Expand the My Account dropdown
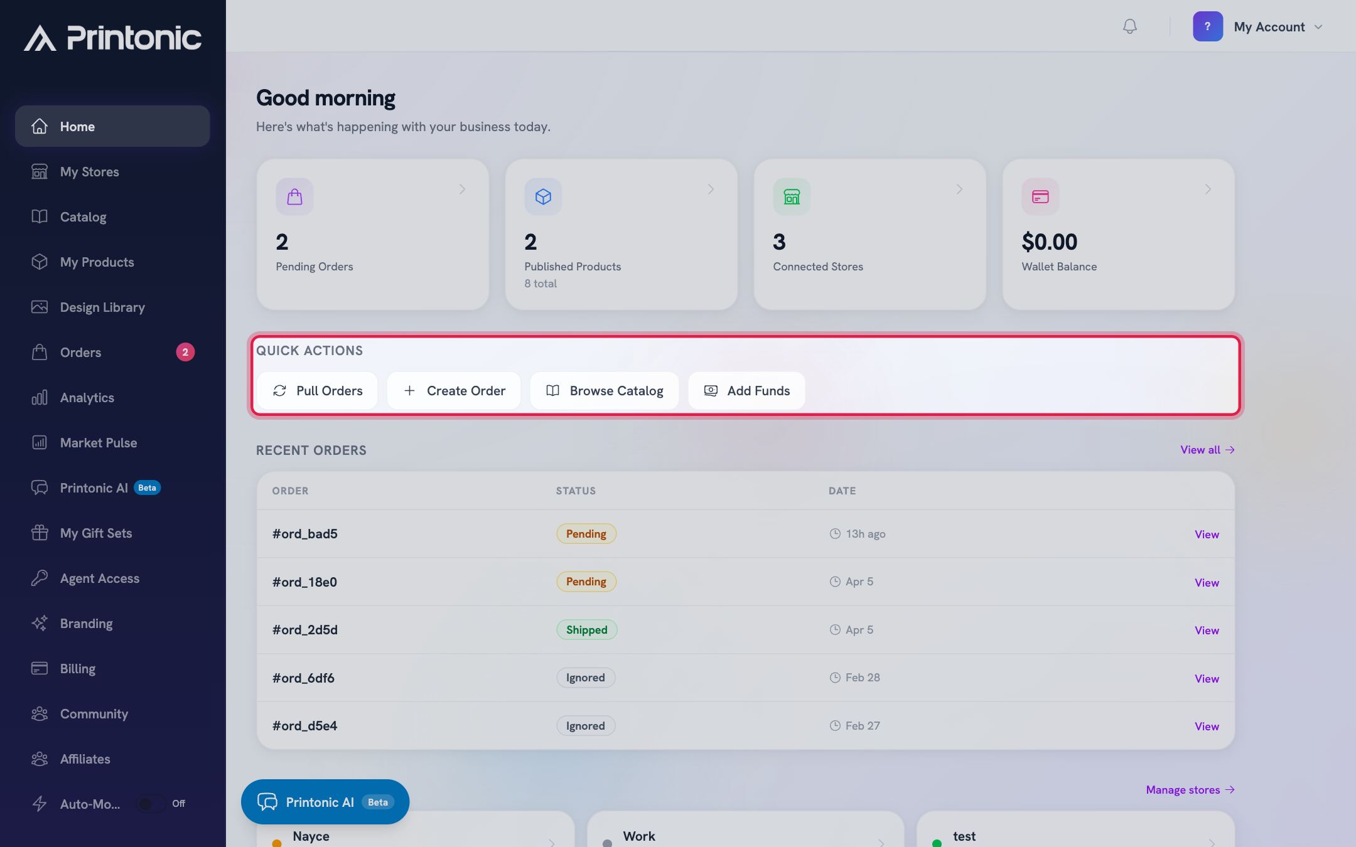 [x=1278, y=27]
